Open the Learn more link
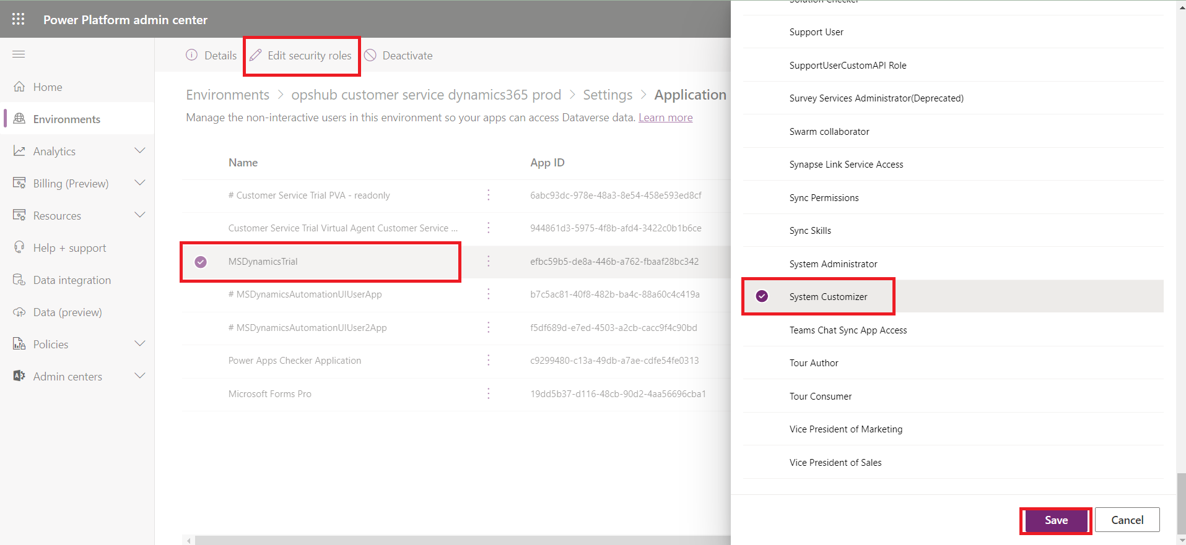This screenshot has width=1186, height=545. pos(665,118)
